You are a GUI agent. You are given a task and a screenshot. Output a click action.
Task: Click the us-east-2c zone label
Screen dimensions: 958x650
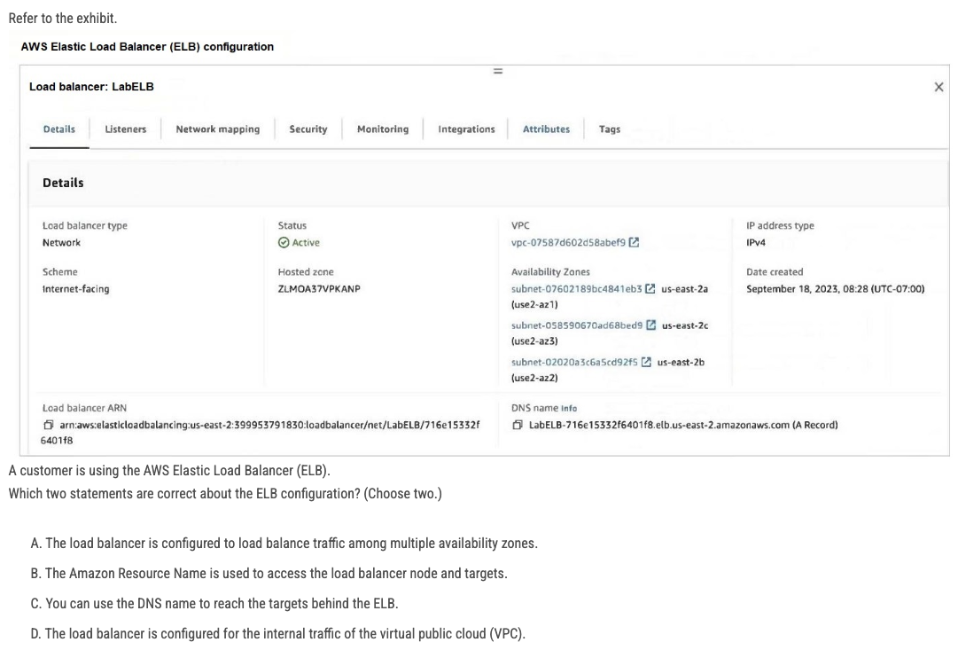click(x=685, y=325)
